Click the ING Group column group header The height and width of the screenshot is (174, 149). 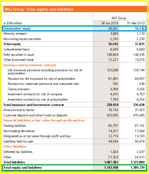point(119,18)
